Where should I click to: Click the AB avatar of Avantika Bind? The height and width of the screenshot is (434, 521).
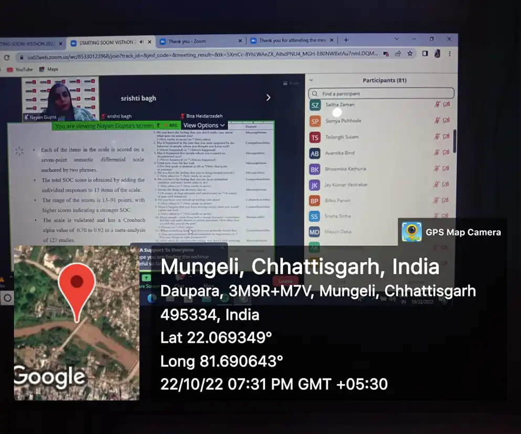coord(315,153)
